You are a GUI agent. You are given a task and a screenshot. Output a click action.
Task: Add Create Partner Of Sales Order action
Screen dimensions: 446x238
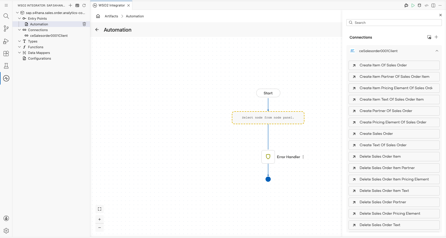point(394,111)
